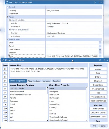The image size is (109, 129).
Task: Switch to Member Expansion tab
Action: point(18,81)
